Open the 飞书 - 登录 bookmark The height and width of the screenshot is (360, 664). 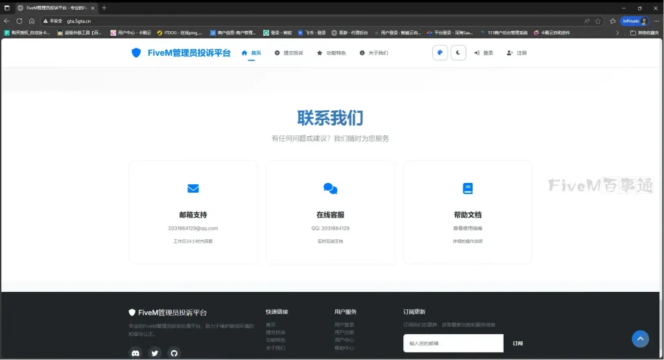tap(312, 32)
